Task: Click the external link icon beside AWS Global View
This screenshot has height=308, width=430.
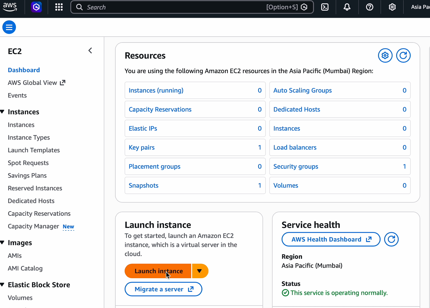Action: [x=62, y=83]
